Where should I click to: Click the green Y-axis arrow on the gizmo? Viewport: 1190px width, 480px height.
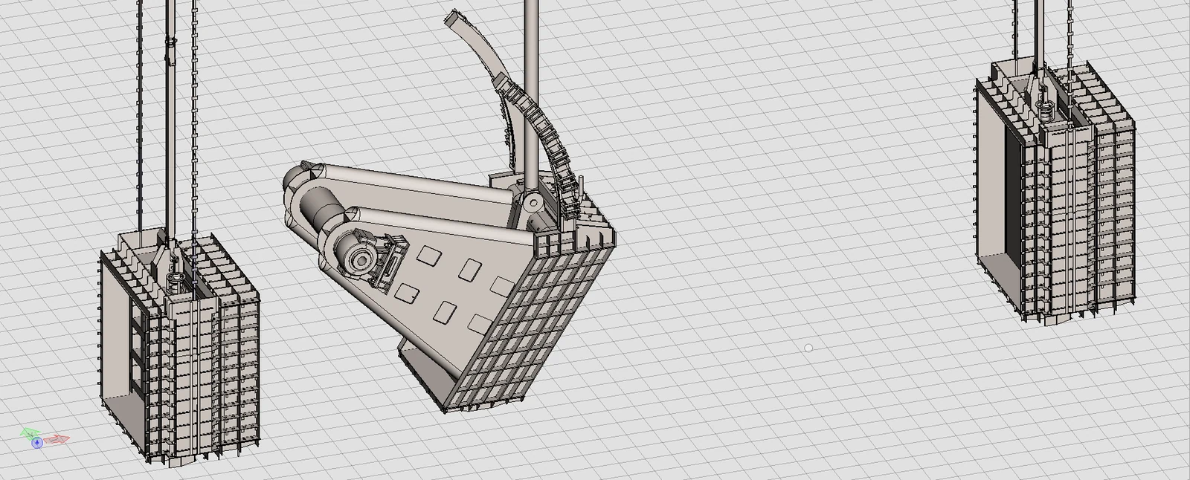(29, 433)
